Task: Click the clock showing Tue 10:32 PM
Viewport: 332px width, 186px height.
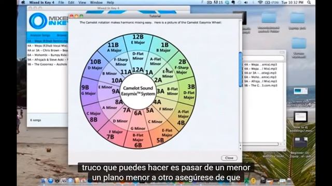Action: [x=292, y=3]
